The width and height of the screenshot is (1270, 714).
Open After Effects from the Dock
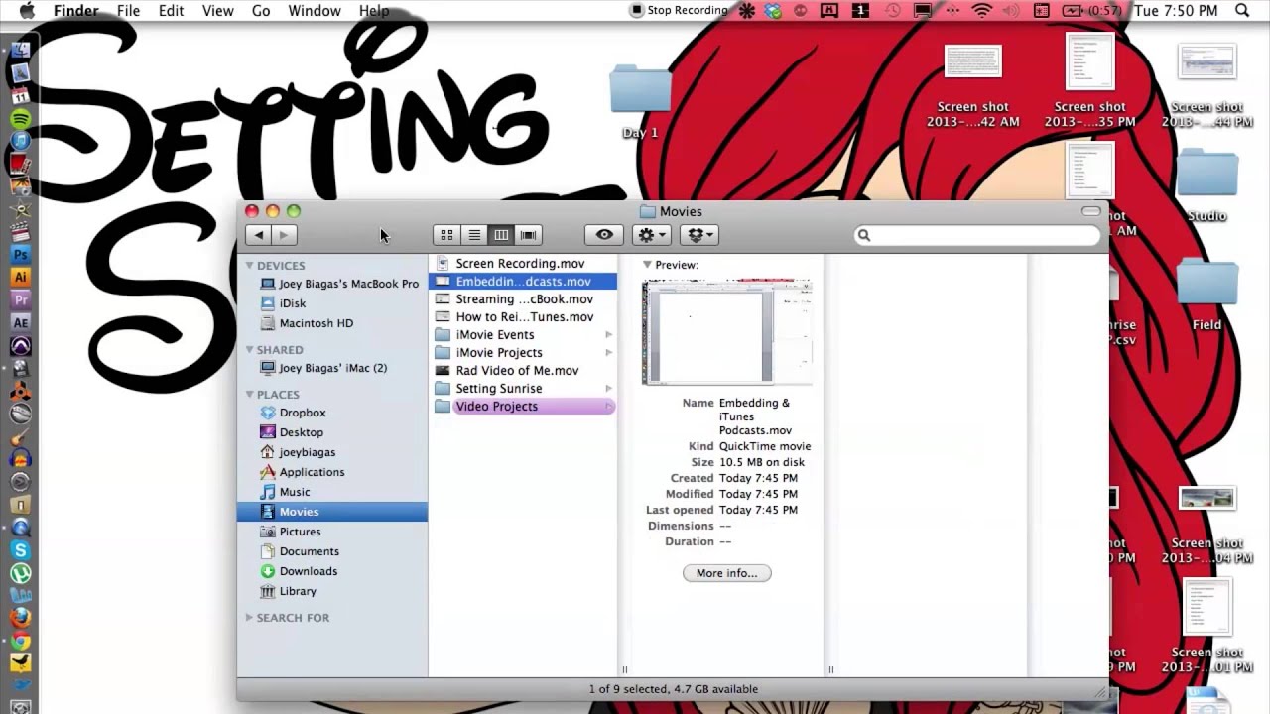20,323
